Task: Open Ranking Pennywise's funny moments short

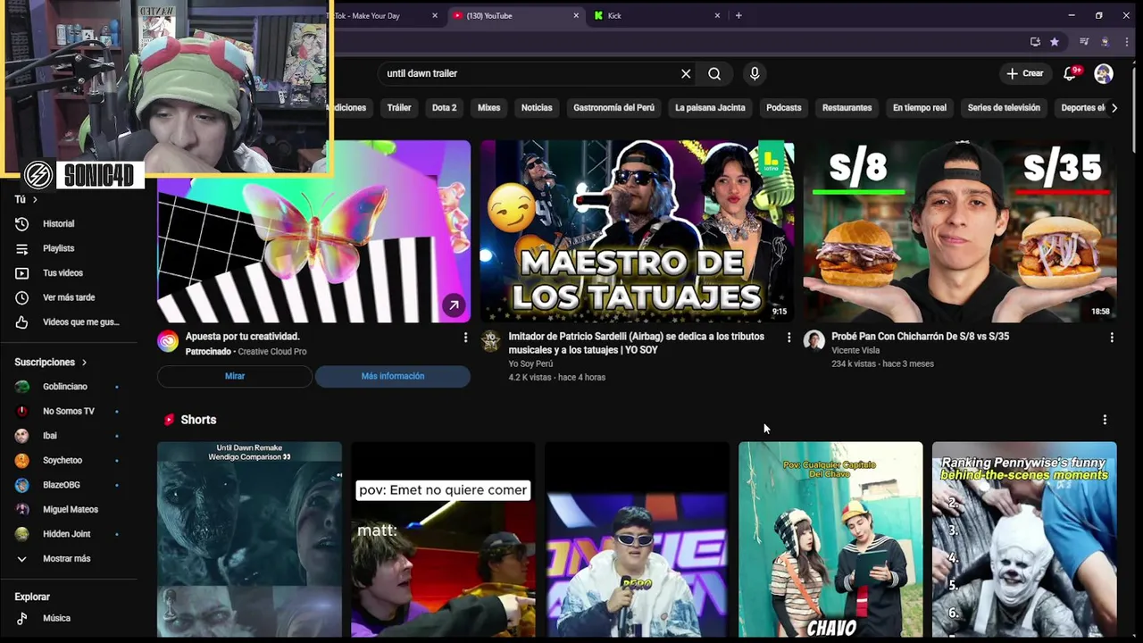Action: [x=1024, y=539]
